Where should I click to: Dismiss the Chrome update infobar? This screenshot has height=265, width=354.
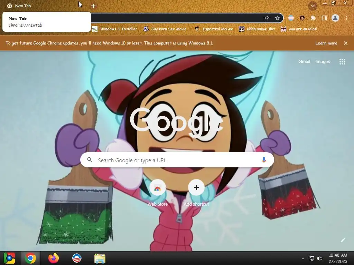click(x=346, y=43)
